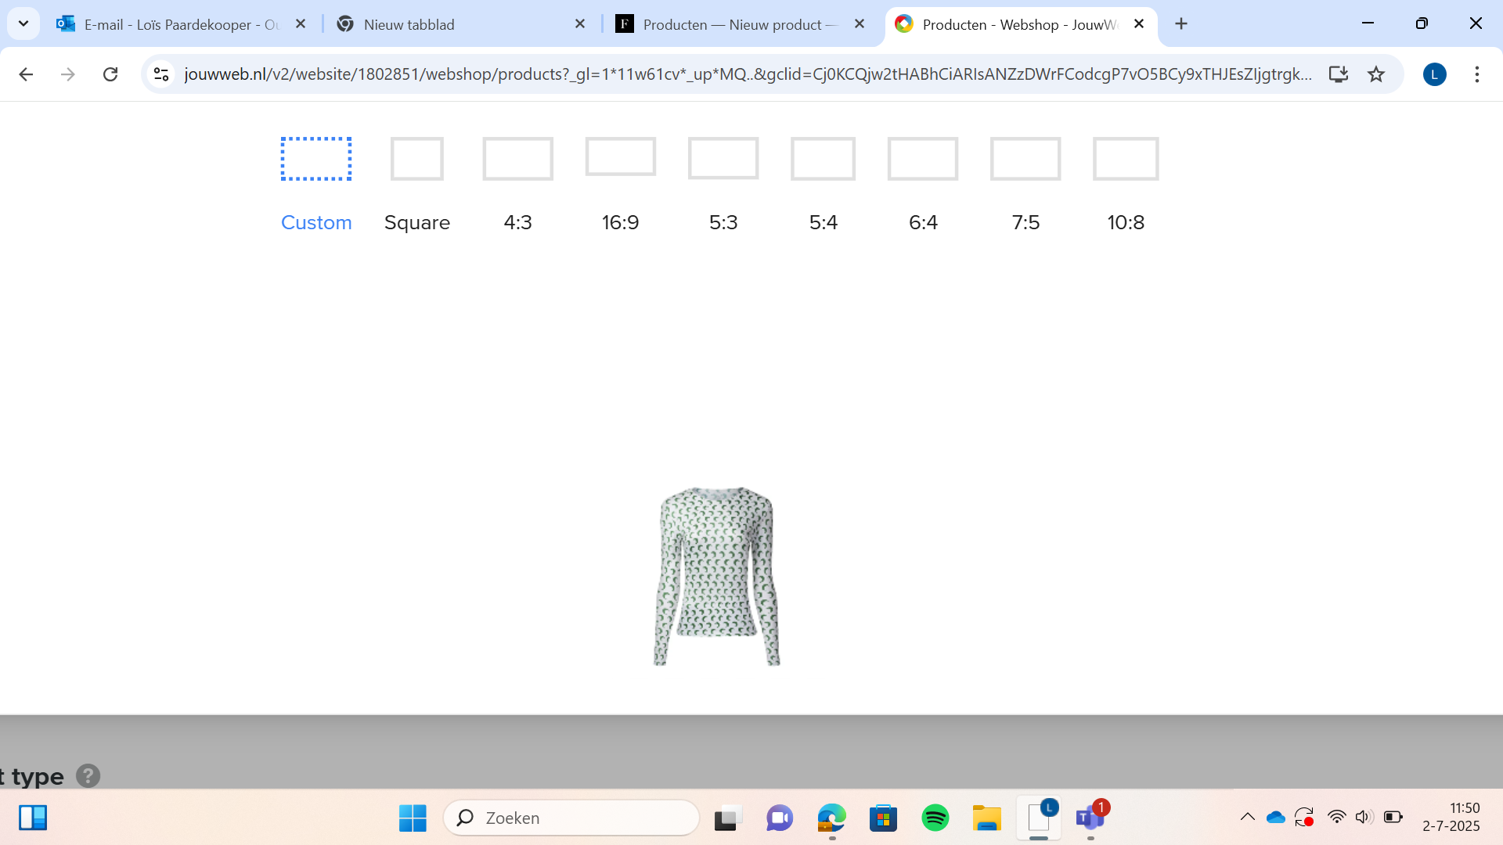Pick the 16:9 aspect ratio box
The height and width of the screenshot is (845, 1503).
[x=620, y=156]
